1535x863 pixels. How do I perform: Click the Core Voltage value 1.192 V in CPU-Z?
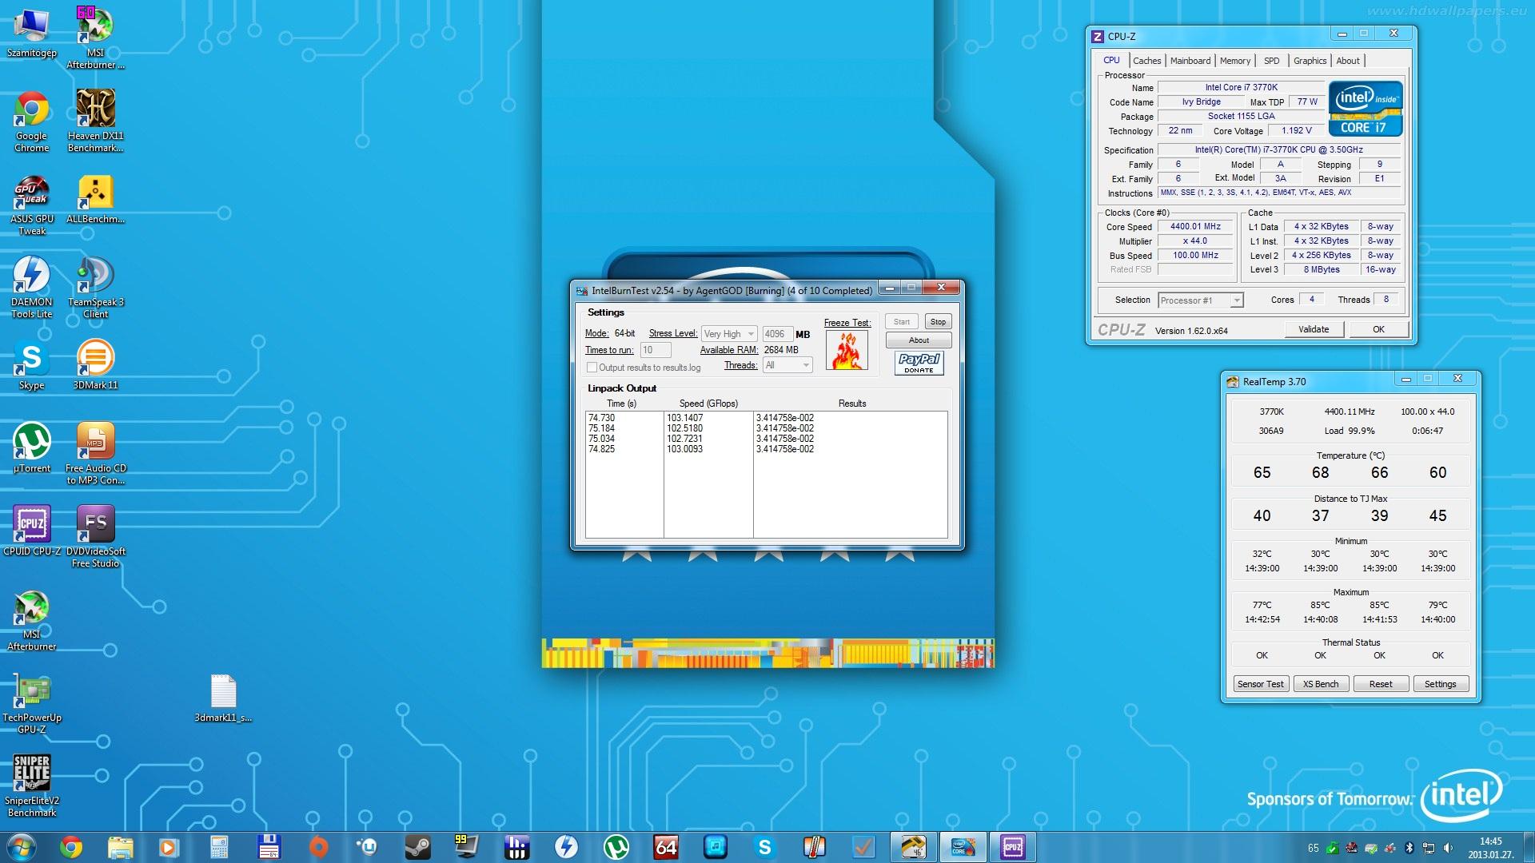click(1296, 131)
